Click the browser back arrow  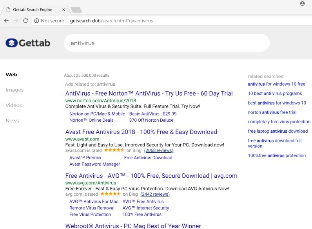tap(6, 21)
